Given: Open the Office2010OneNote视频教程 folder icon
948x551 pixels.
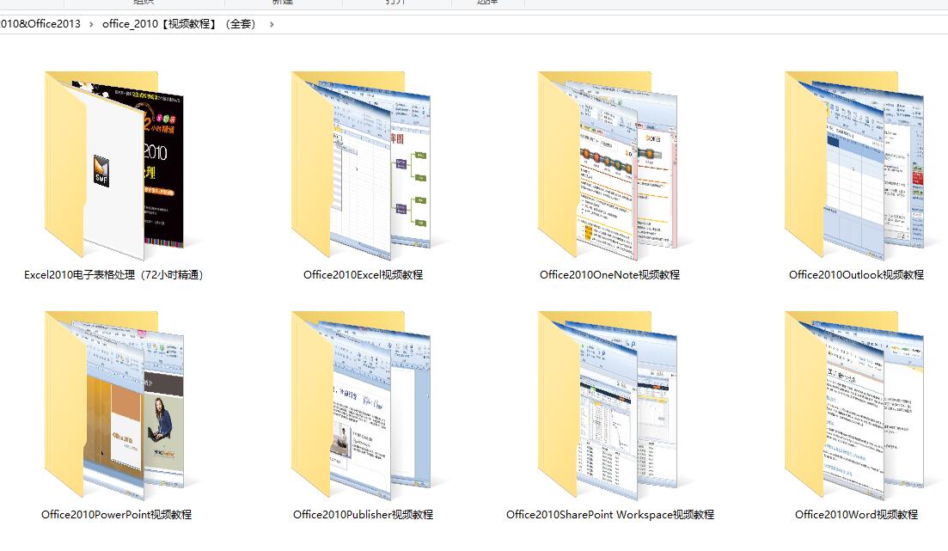Looking at the screenshot, I should pyautogui.click(x=609, y=165).
